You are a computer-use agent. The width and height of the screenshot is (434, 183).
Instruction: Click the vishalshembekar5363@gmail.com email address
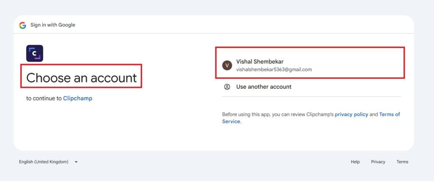[274, 69]
